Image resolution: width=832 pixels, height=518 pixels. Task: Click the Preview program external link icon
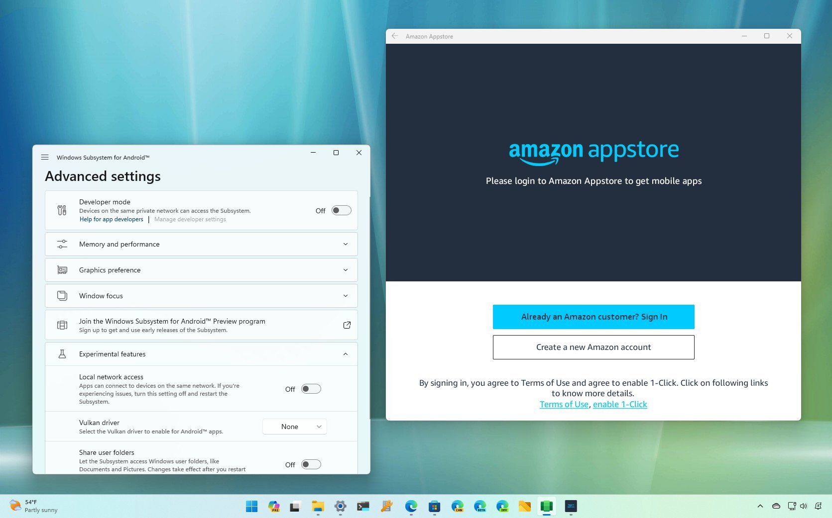(x=347, y=325)
